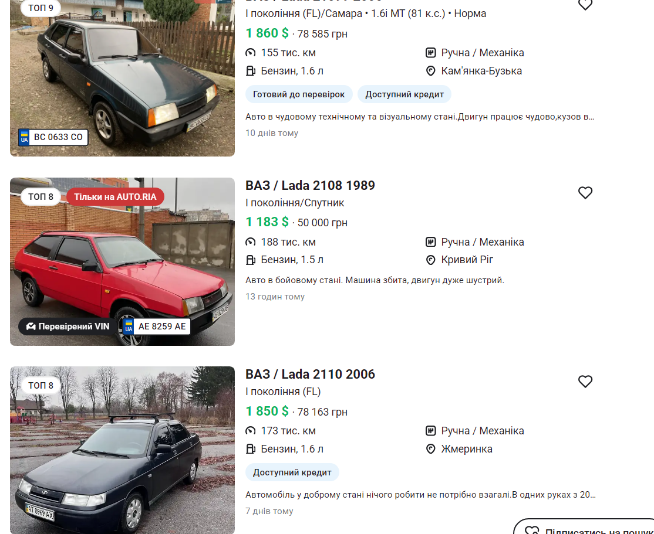Favorite the VAZ Lada 2108 1989 listing

click(585, 193)
